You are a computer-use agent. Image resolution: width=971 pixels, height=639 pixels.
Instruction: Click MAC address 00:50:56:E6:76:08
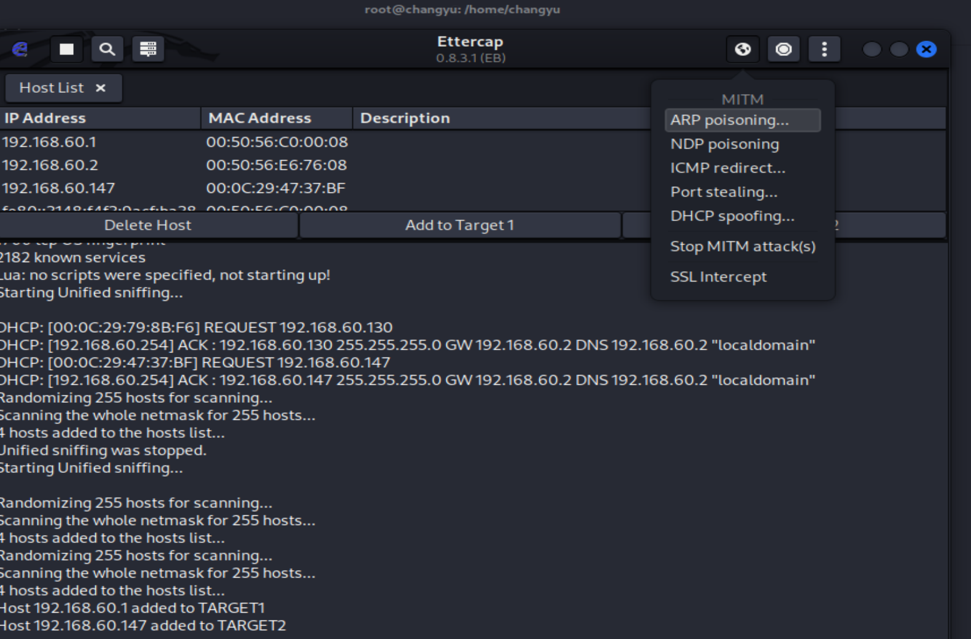[x=276, y=165]
